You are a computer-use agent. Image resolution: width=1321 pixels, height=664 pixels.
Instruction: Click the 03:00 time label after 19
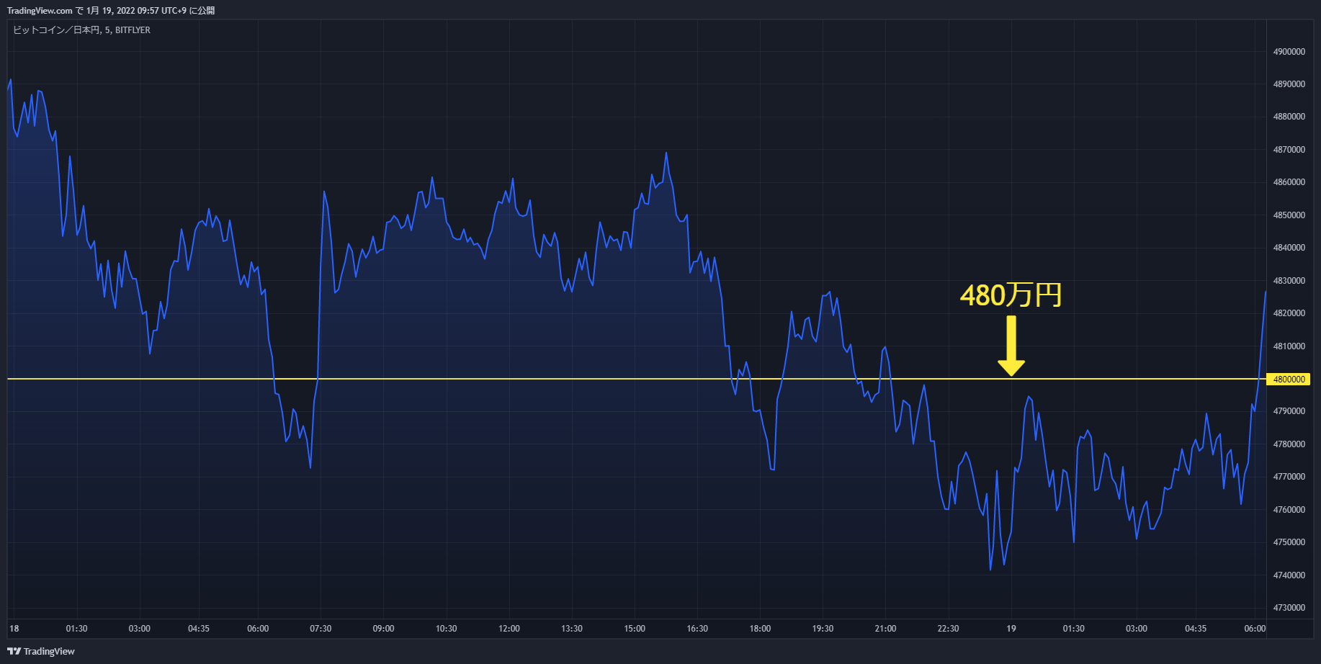click(x=1137, y=629)
